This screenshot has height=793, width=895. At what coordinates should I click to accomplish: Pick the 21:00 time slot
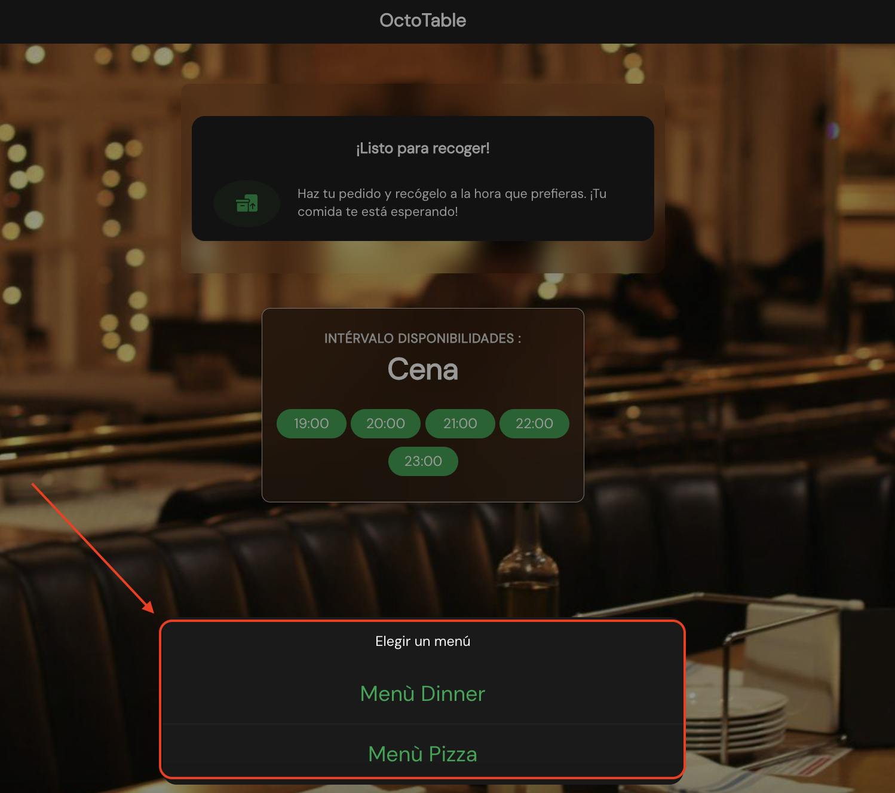[x=460, y=423]
